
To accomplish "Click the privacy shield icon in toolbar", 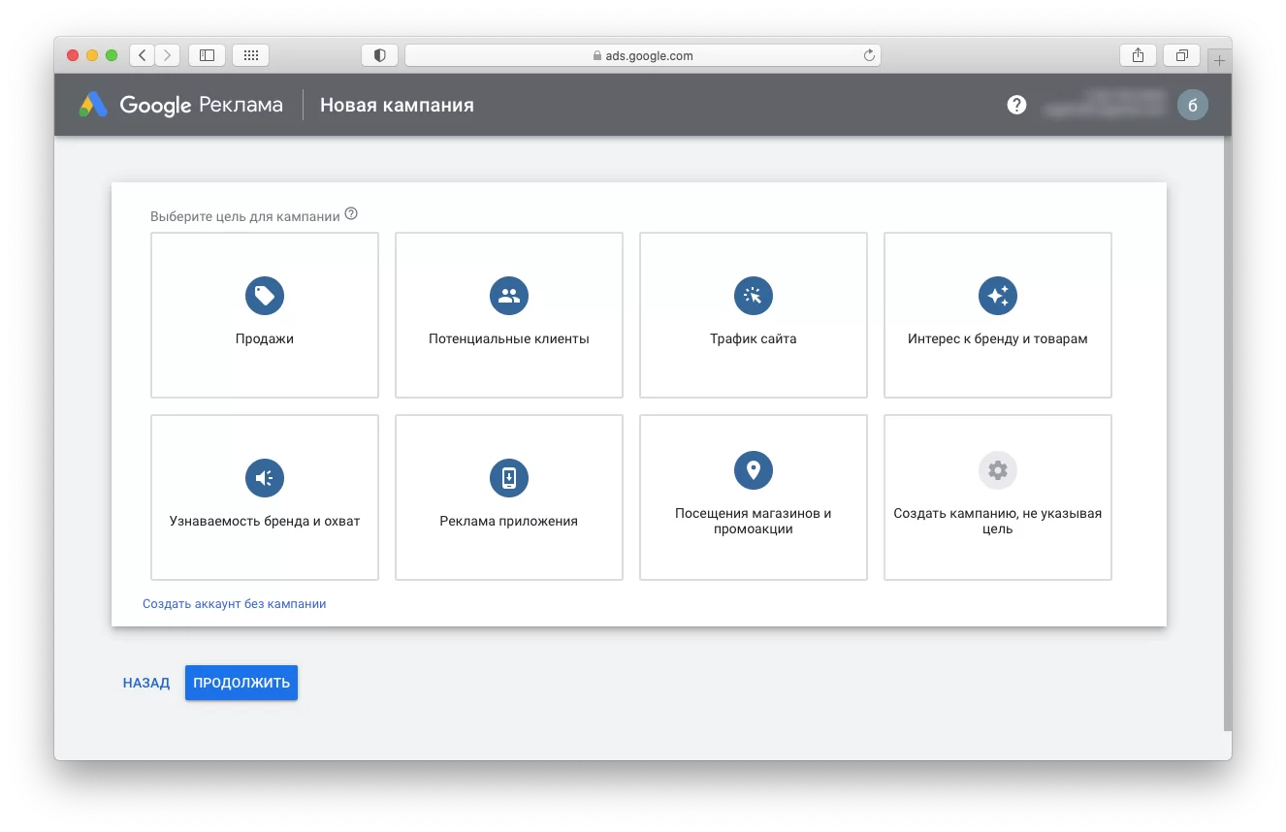I will 379,55.
